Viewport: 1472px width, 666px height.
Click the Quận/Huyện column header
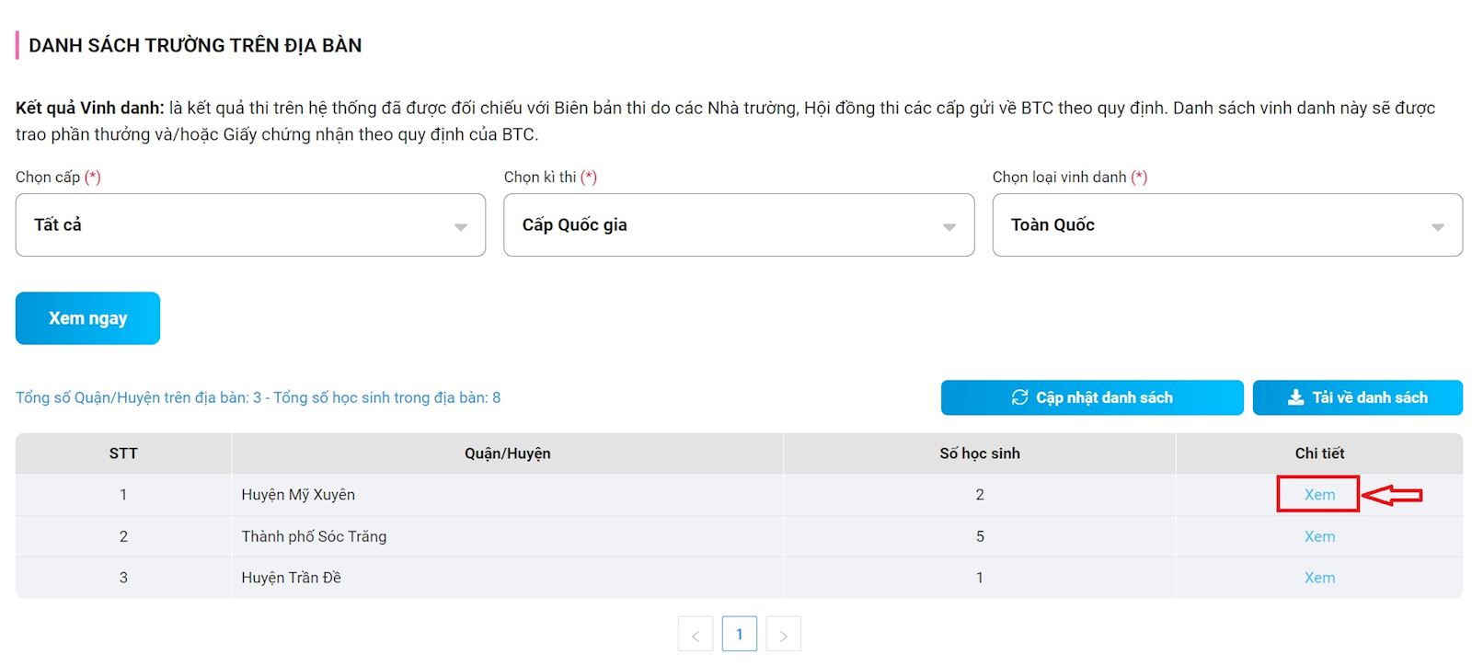click(508, 454)
